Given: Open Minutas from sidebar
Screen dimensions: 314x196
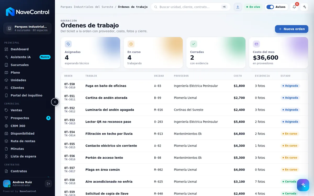Looking at the screenshot, I should pos(27,149).
